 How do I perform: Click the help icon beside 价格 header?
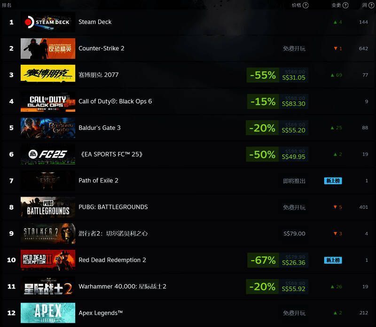(x=305, y=5)
